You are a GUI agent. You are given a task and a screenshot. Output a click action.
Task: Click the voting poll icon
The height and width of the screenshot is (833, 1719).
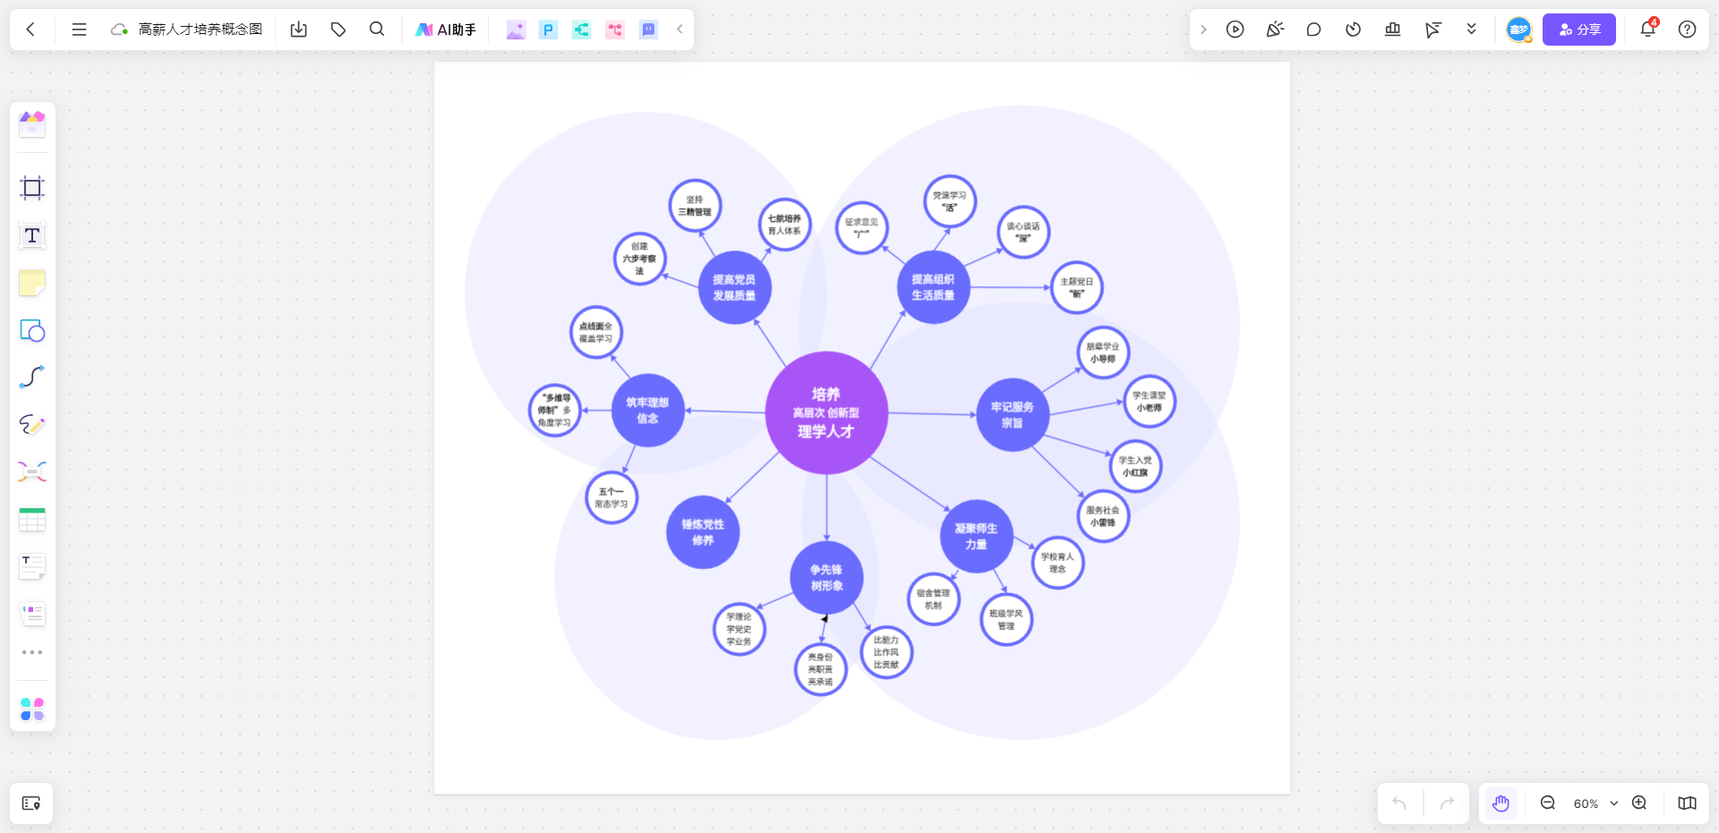pos(1392,30)
